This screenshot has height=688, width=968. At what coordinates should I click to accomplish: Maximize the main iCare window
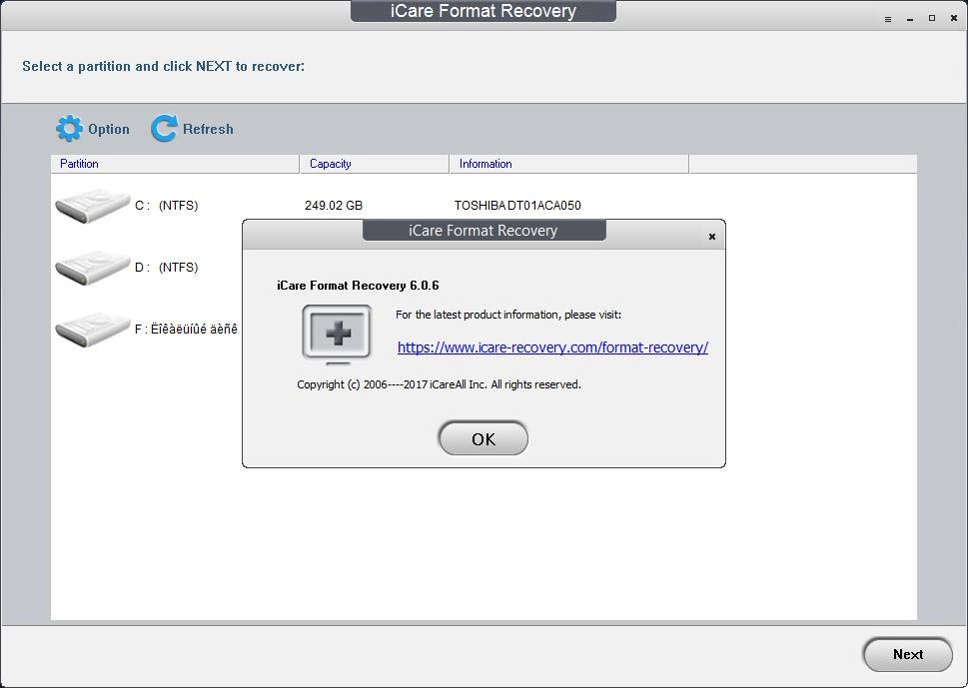(x=932, y=19)
